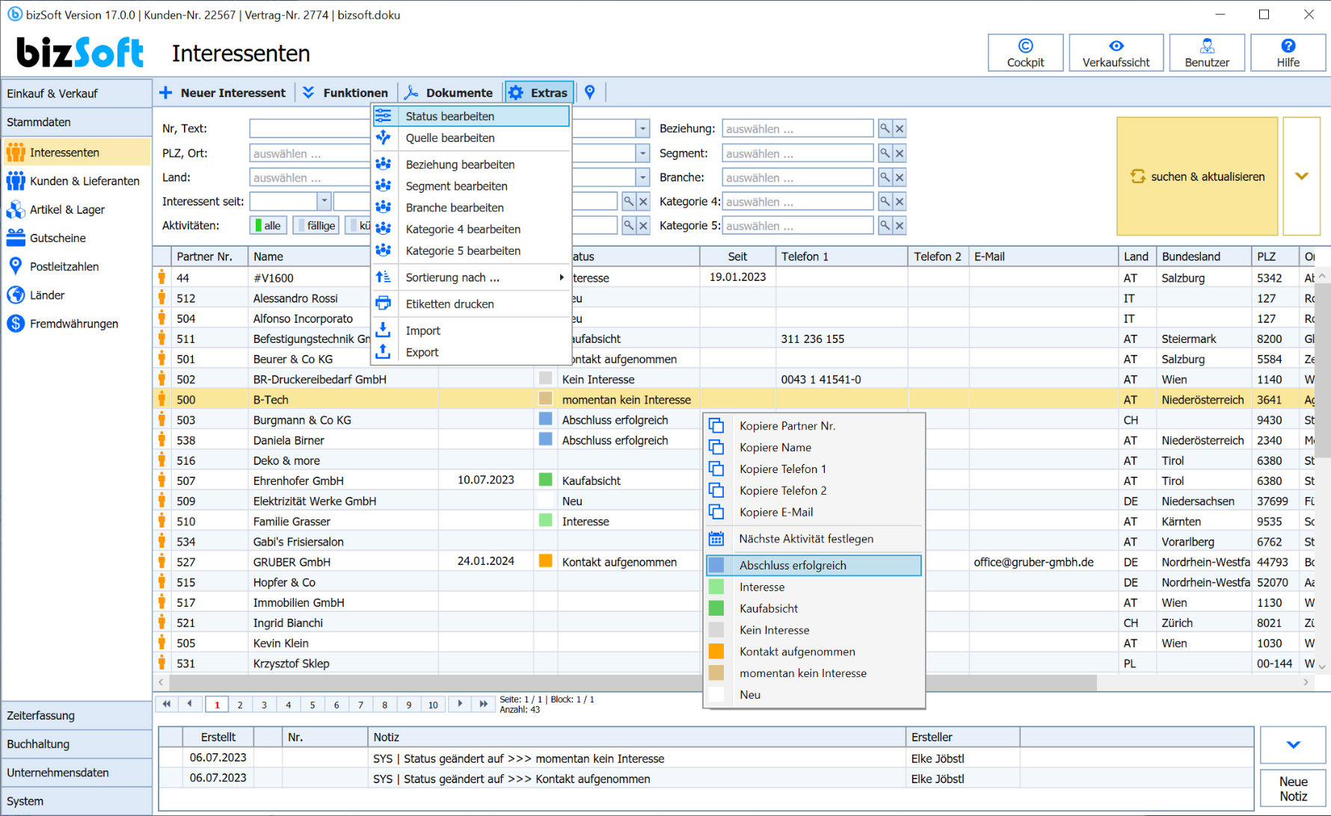Click the person icon of row 44 #V1600
Image resolution: width=1331 pixels, height=816 pixels.
click(x=162, y=277)
